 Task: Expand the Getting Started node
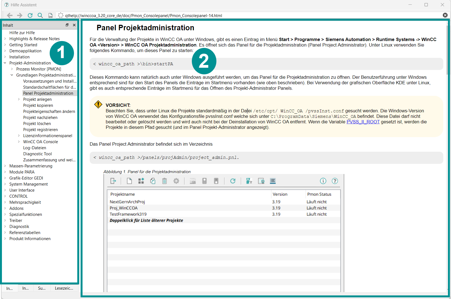pyautogui.click(x=5, y=45)
